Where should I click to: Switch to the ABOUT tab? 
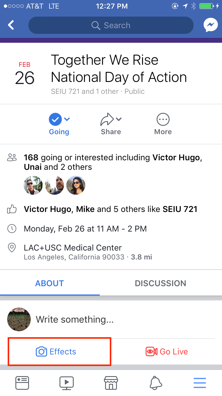pos(50,283)
